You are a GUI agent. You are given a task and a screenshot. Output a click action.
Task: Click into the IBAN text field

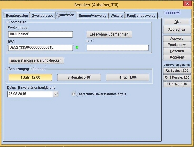coord(40,48)
